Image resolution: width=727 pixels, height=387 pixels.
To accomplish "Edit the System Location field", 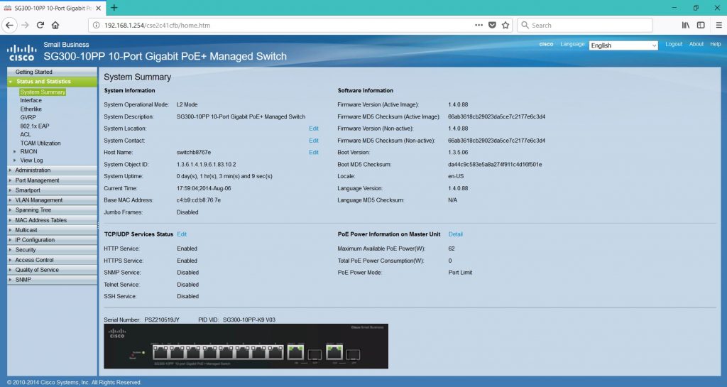I will pyautogui.click(x=314, y=129).
